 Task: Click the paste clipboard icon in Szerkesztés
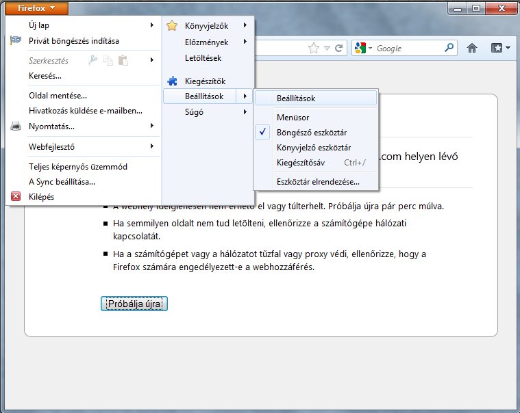(123, 60)
